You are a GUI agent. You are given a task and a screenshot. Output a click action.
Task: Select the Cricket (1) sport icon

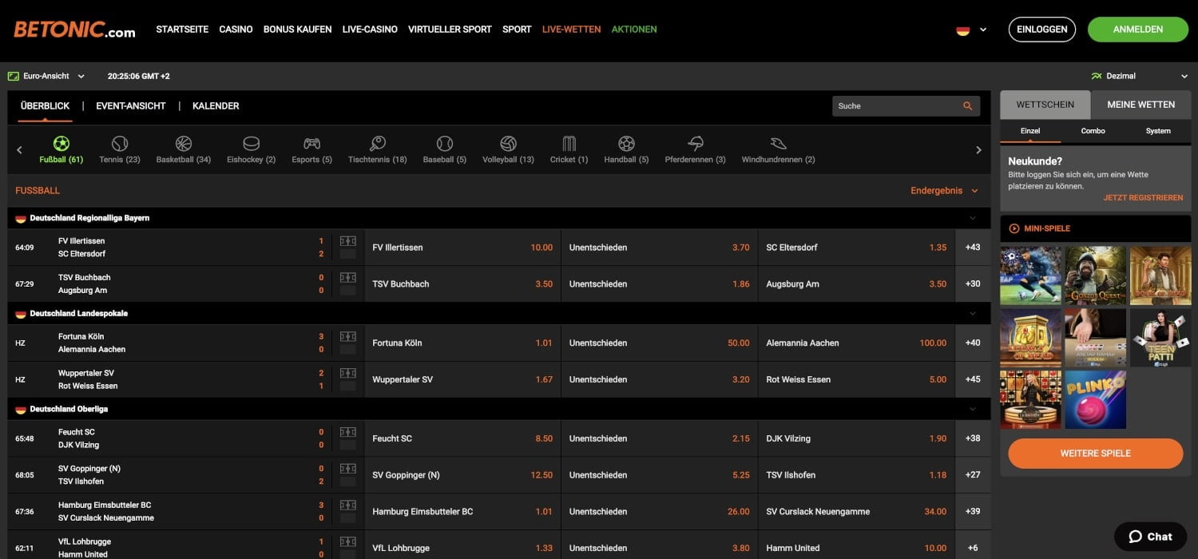pyautogui.click(x=569, y=144)
